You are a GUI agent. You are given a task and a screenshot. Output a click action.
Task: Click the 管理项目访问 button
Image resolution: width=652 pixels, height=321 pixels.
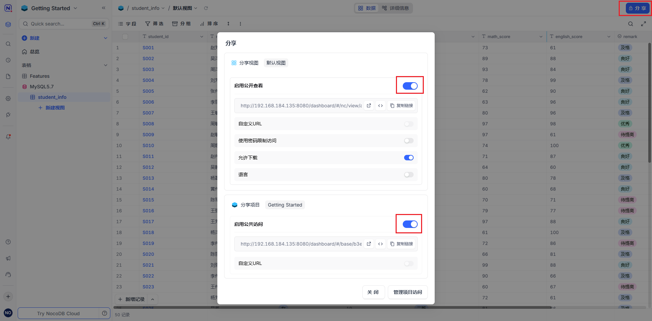pos(407,292)
